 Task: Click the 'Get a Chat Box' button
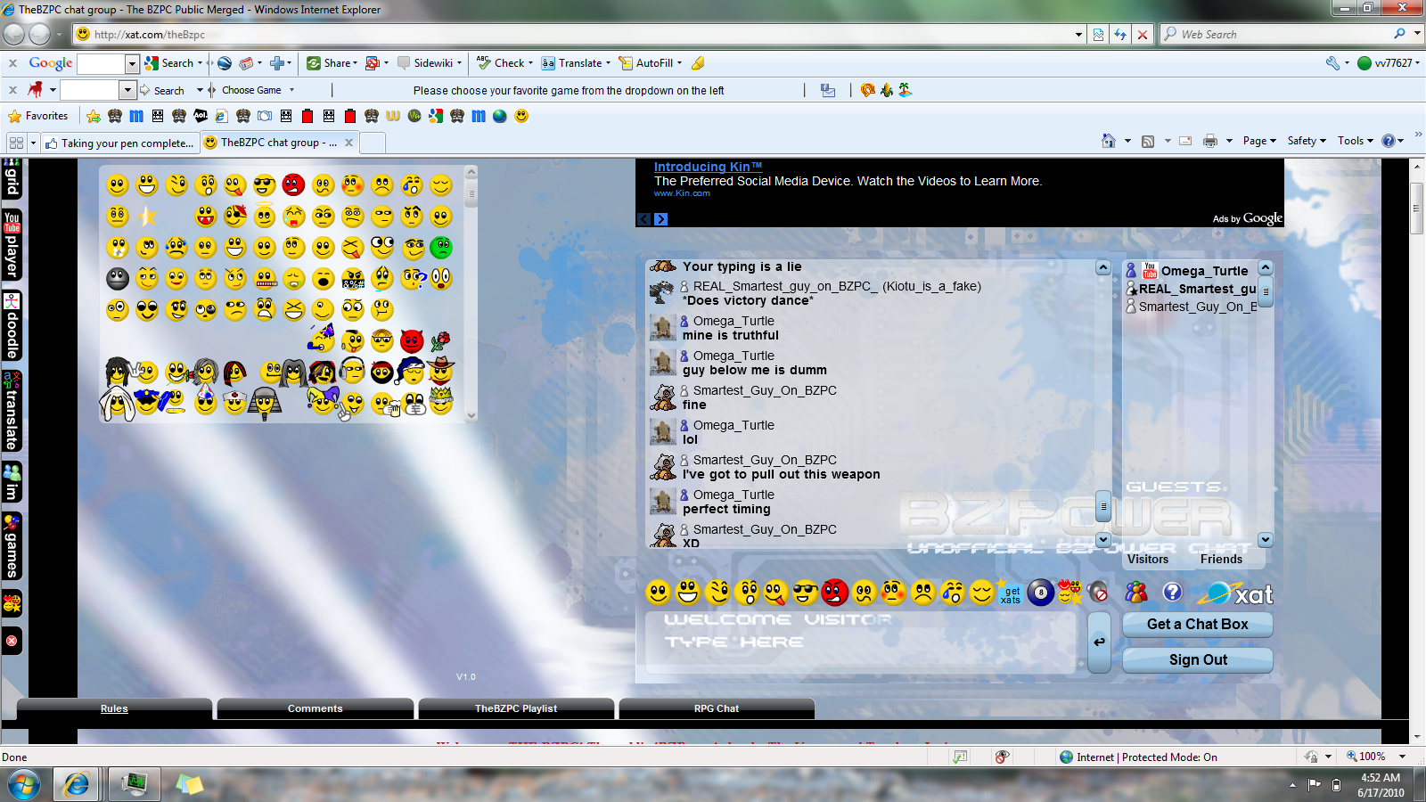[1198, 625]
